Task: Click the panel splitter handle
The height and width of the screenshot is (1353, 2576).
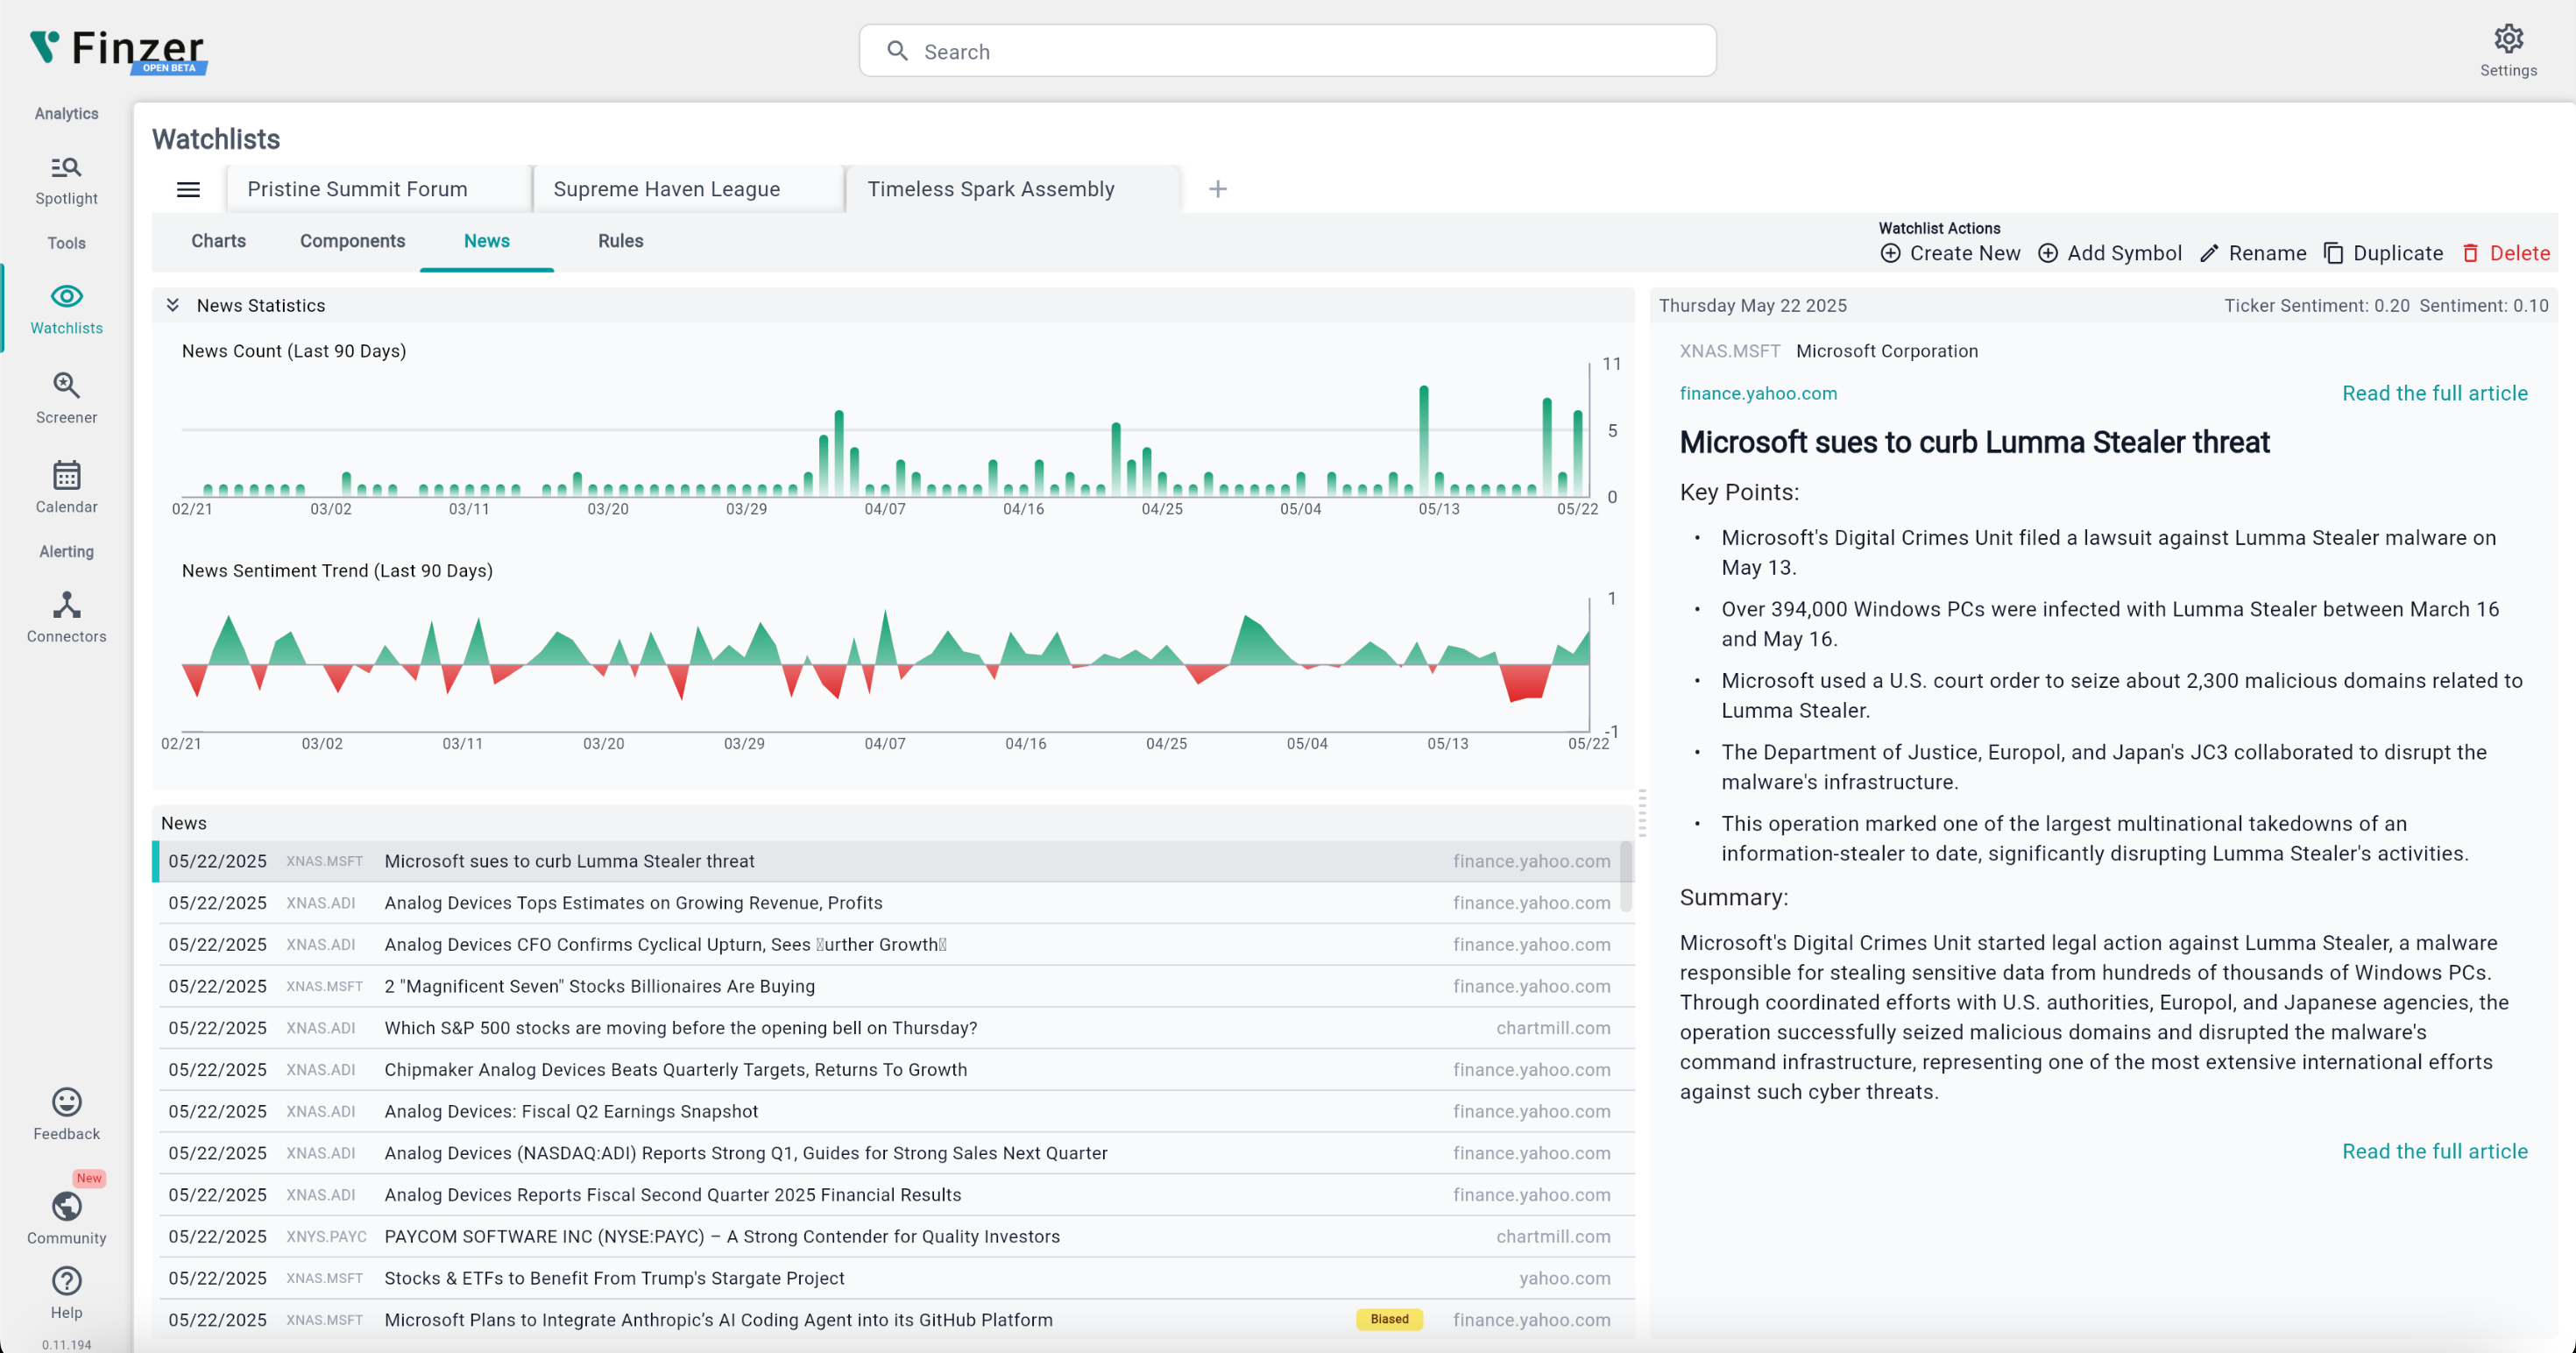Action: 1642,813
